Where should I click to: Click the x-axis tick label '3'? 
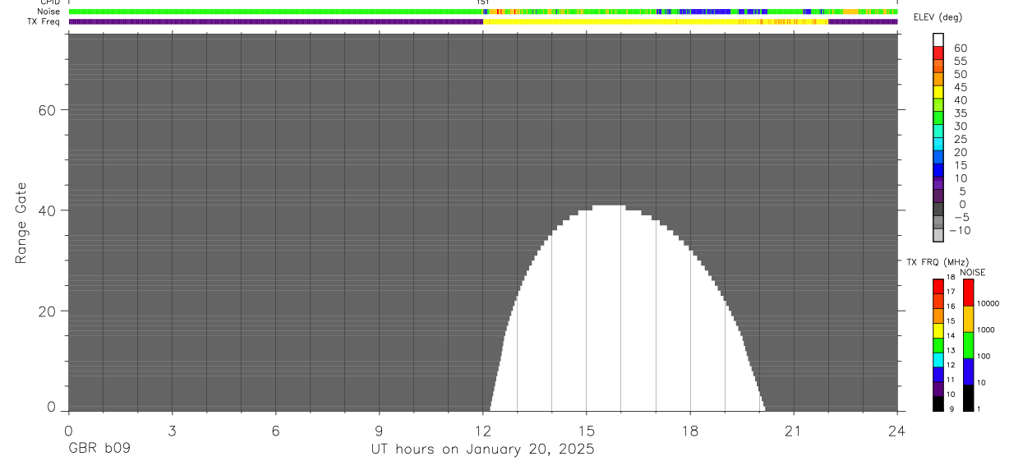click(172, 430)
